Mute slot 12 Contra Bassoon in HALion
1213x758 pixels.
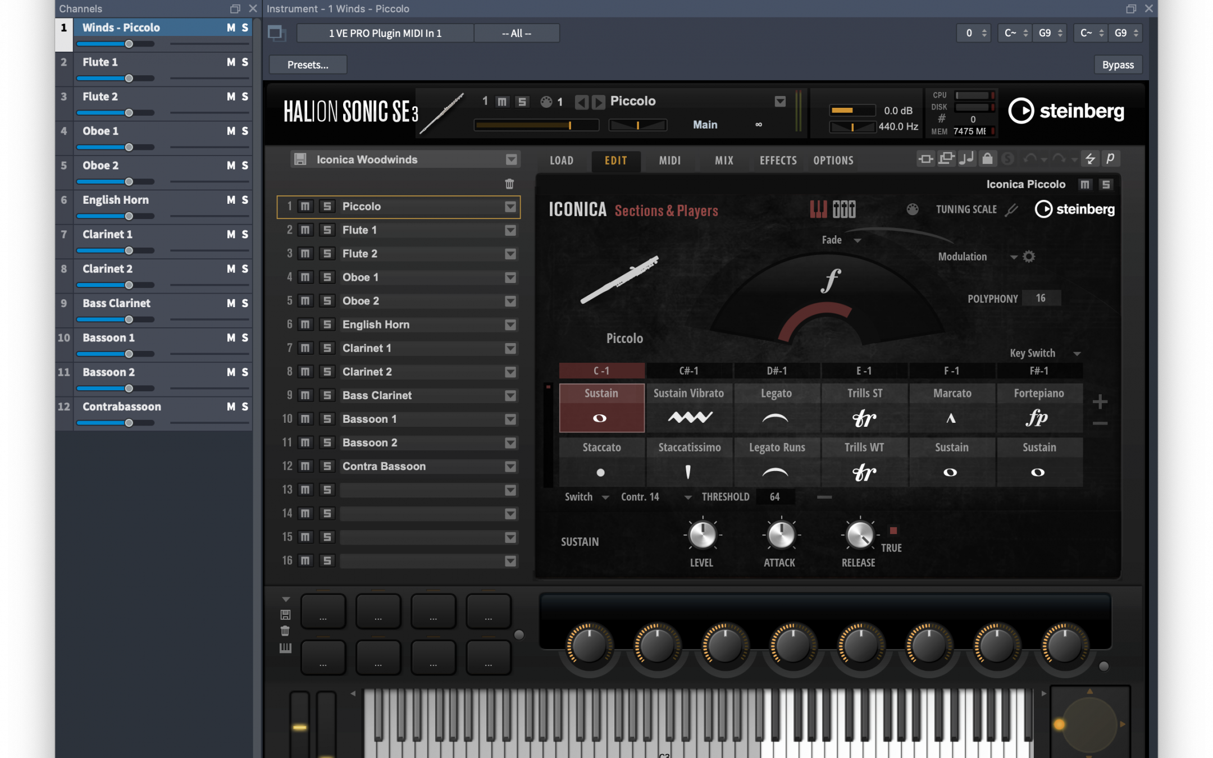(305, 466)
